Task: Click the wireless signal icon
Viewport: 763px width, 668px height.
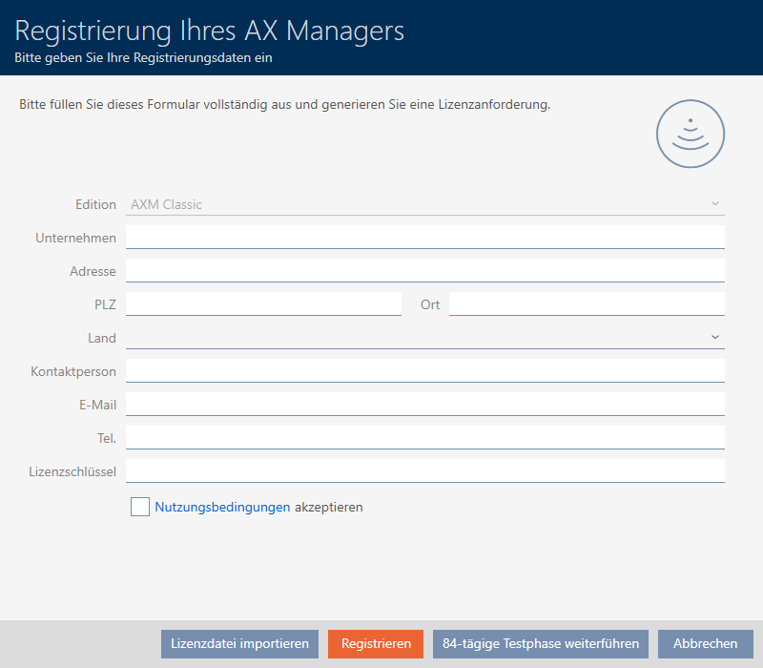Action: point(690,135)
